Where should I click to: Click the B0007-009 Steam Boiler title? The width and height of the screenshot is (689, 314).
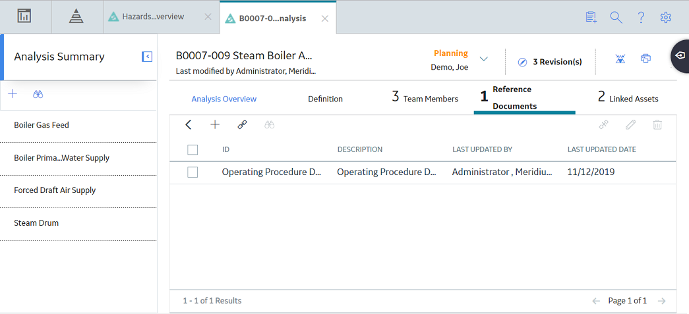point(244,56)
